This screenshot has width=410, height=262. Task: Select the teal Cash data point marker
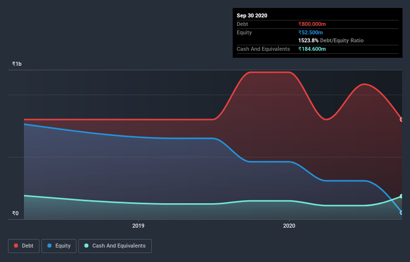[402, 196]
